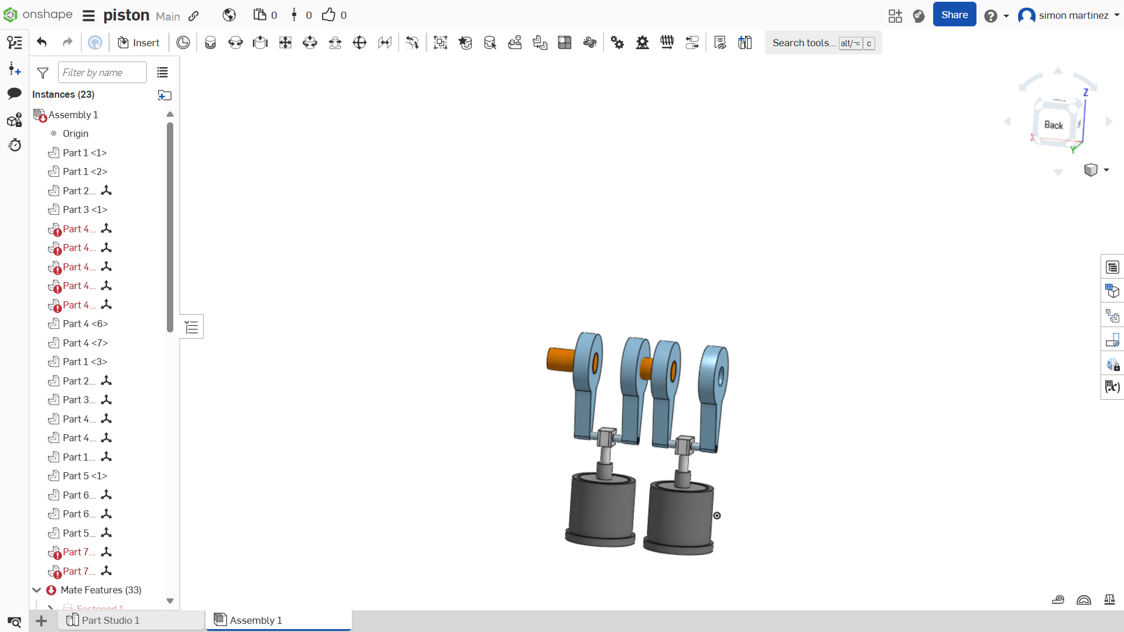Toggle the feature list sidebar icon
Image resolution: width=1124 pixels, height=632 pixels.
(15, 42)
